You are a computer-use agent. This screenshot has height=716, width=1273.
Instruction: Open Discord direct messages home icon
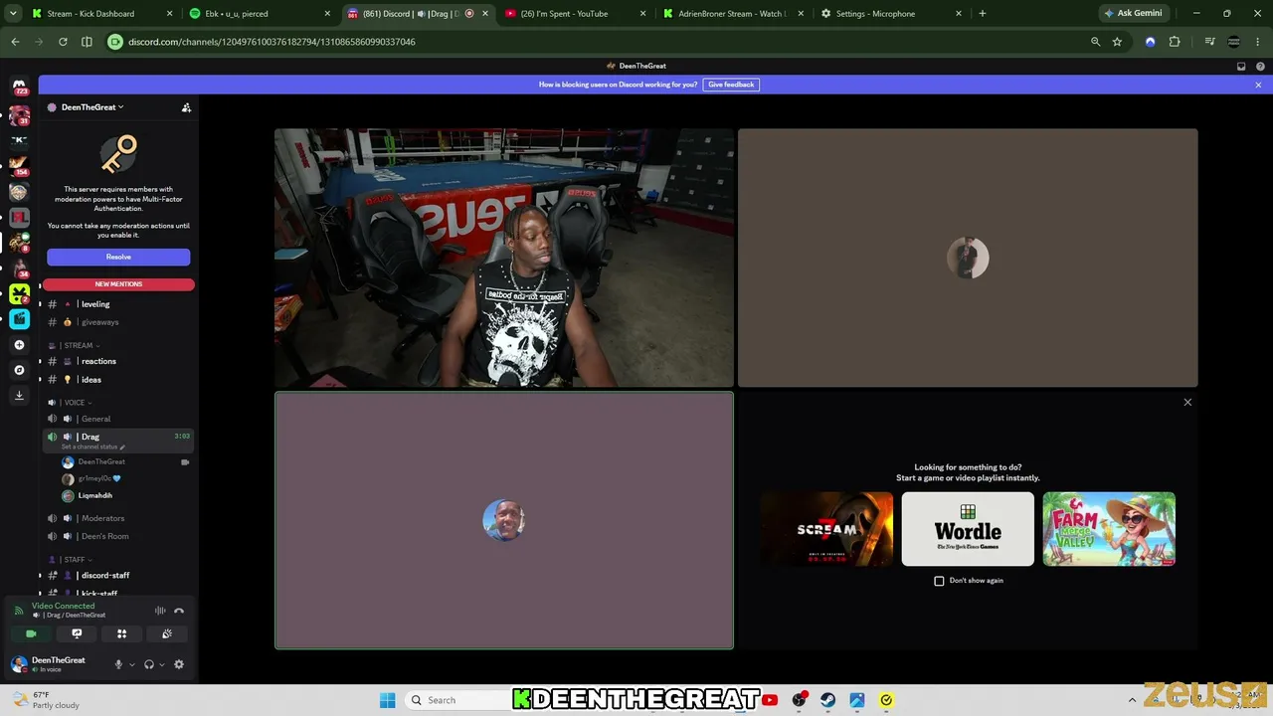click(19, 88)
